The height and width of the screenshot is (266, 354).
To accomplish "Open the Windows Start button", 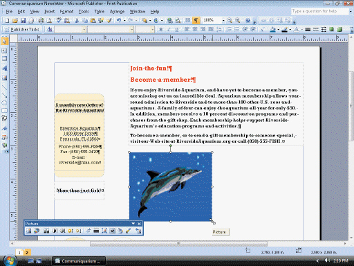I will (x=10, y=261).
